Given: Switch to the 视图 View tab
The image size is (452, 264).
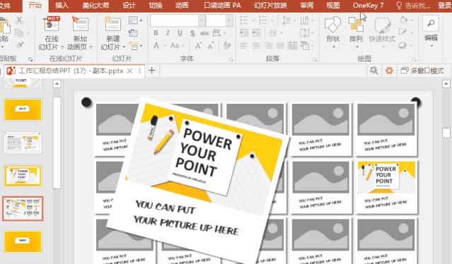Looking at the screenshot, I should click(333, 5).
